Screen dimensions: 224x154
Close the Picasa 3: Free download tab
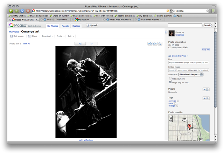42,20
